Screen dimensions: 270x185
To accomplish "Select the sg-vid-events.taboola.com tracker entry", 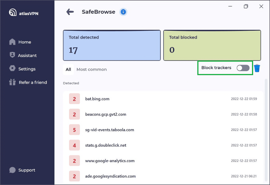I will click(x=163, y=130).
